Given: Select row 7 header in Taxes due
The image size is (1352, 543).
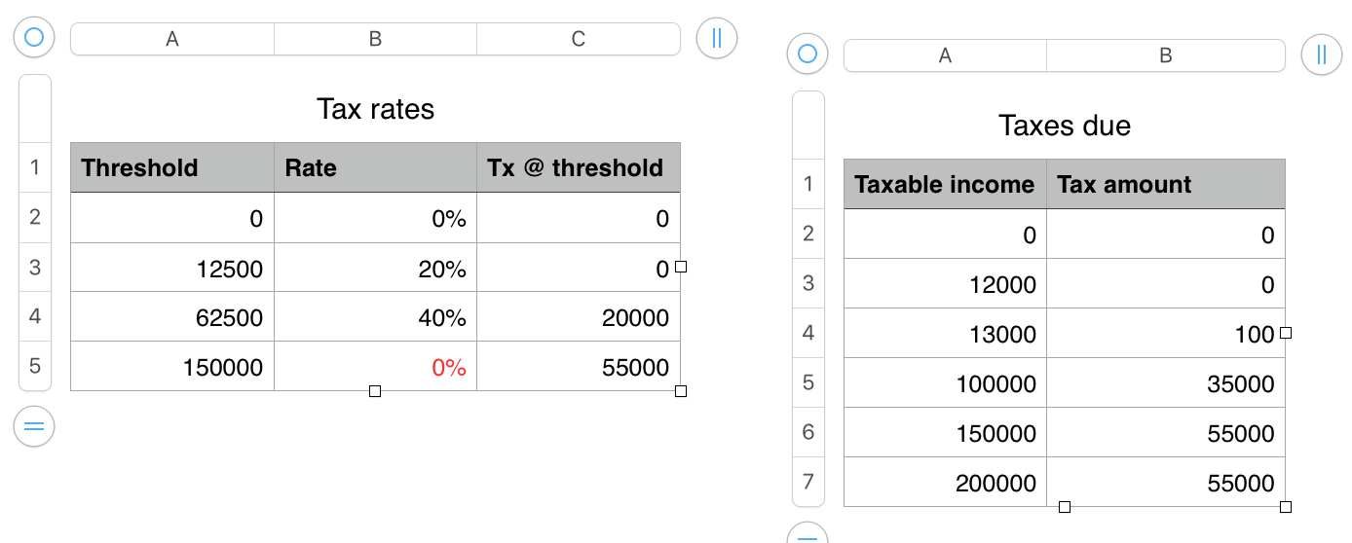Looking at the screenshot, I should pos(807,481).
